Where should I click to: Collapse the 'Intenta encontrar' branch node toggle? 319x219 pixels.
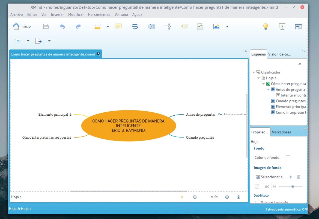tap(220, 114)
